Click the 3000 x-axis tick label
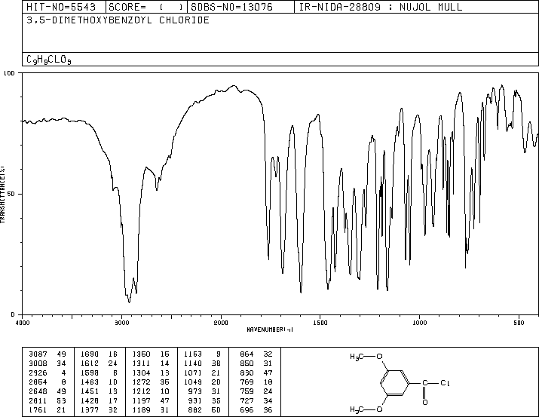Screen dimensions: 539x417 [x=121, y=323]
